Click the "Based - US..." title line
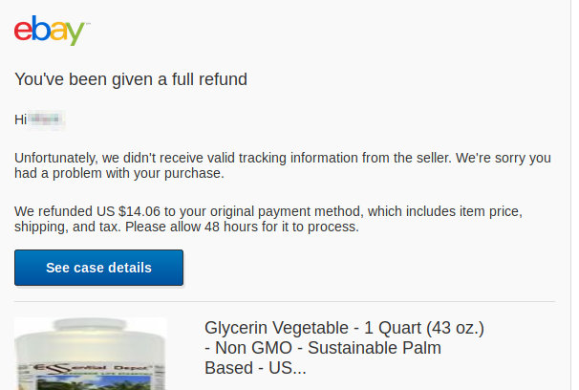The image size is (579, 390). (x=255, y=368)
